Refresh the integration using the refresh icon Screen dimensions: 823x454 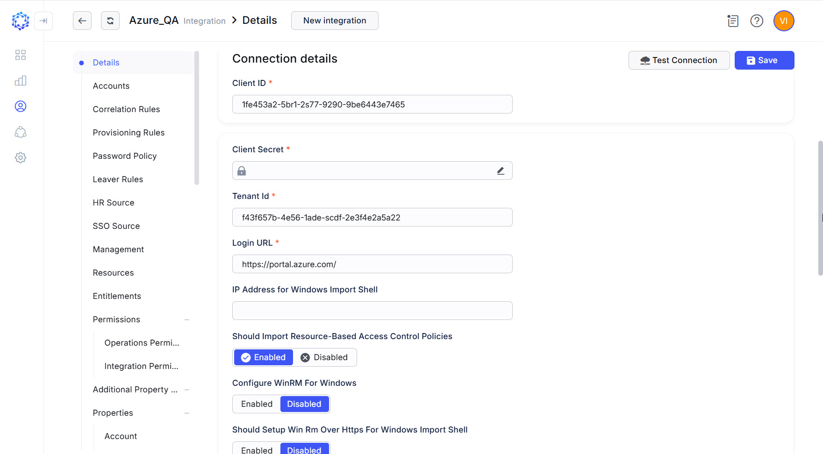[x=110, y=21]
